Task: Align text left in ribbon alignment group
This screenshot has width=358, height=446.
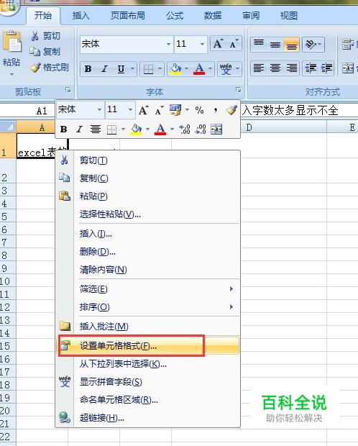Action: click(x=259, y=68)
